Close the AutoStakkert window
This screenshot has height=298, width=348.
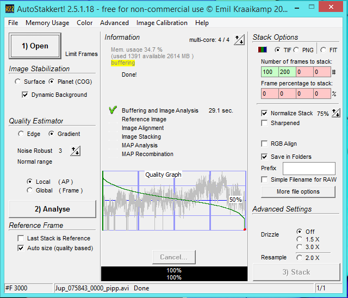331,7
